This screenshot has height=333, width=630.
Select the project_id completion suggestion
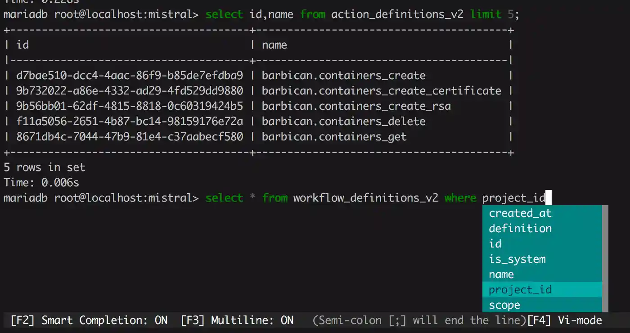click(520, 289)
